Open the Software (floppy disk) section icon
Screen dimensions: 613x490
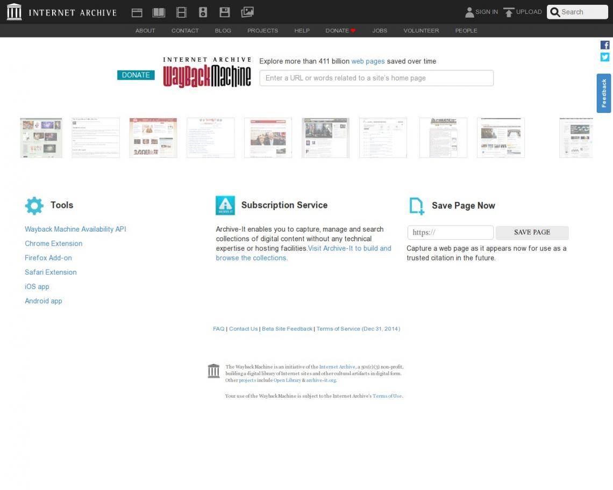click(225, 12)
